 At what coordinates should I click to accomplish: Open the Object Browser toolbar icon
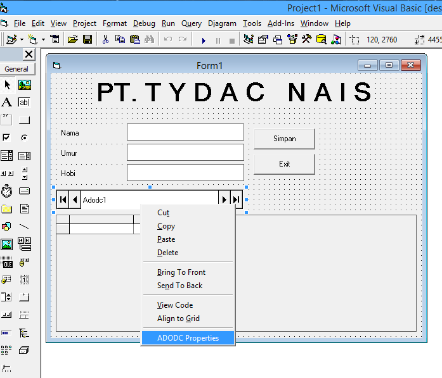click(x=292, y=39)
